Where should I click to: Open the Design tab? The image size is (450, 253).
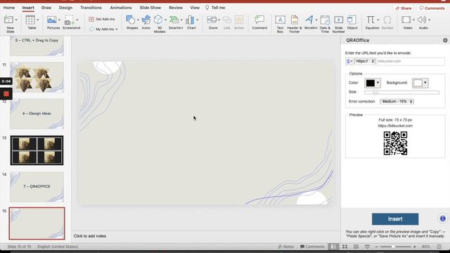tap(65, 8)
